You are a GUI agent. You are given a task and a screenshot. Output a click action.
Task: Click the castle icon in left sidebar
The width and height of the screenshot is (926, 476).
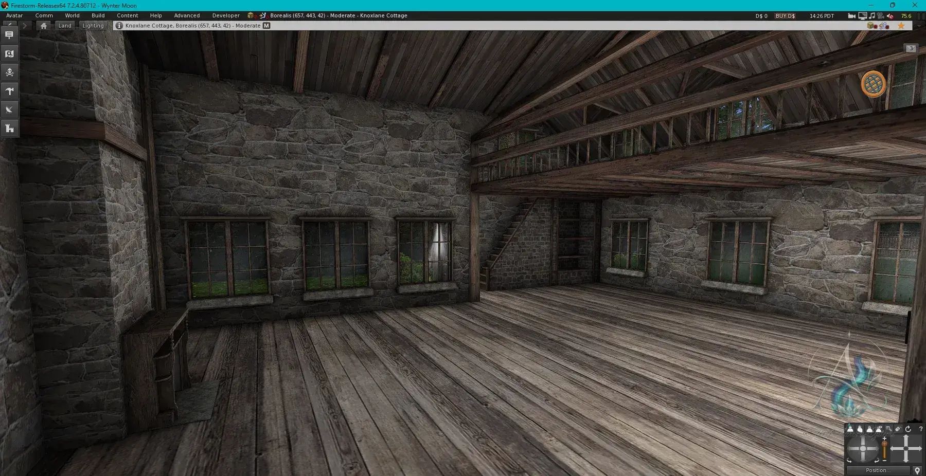9,128
